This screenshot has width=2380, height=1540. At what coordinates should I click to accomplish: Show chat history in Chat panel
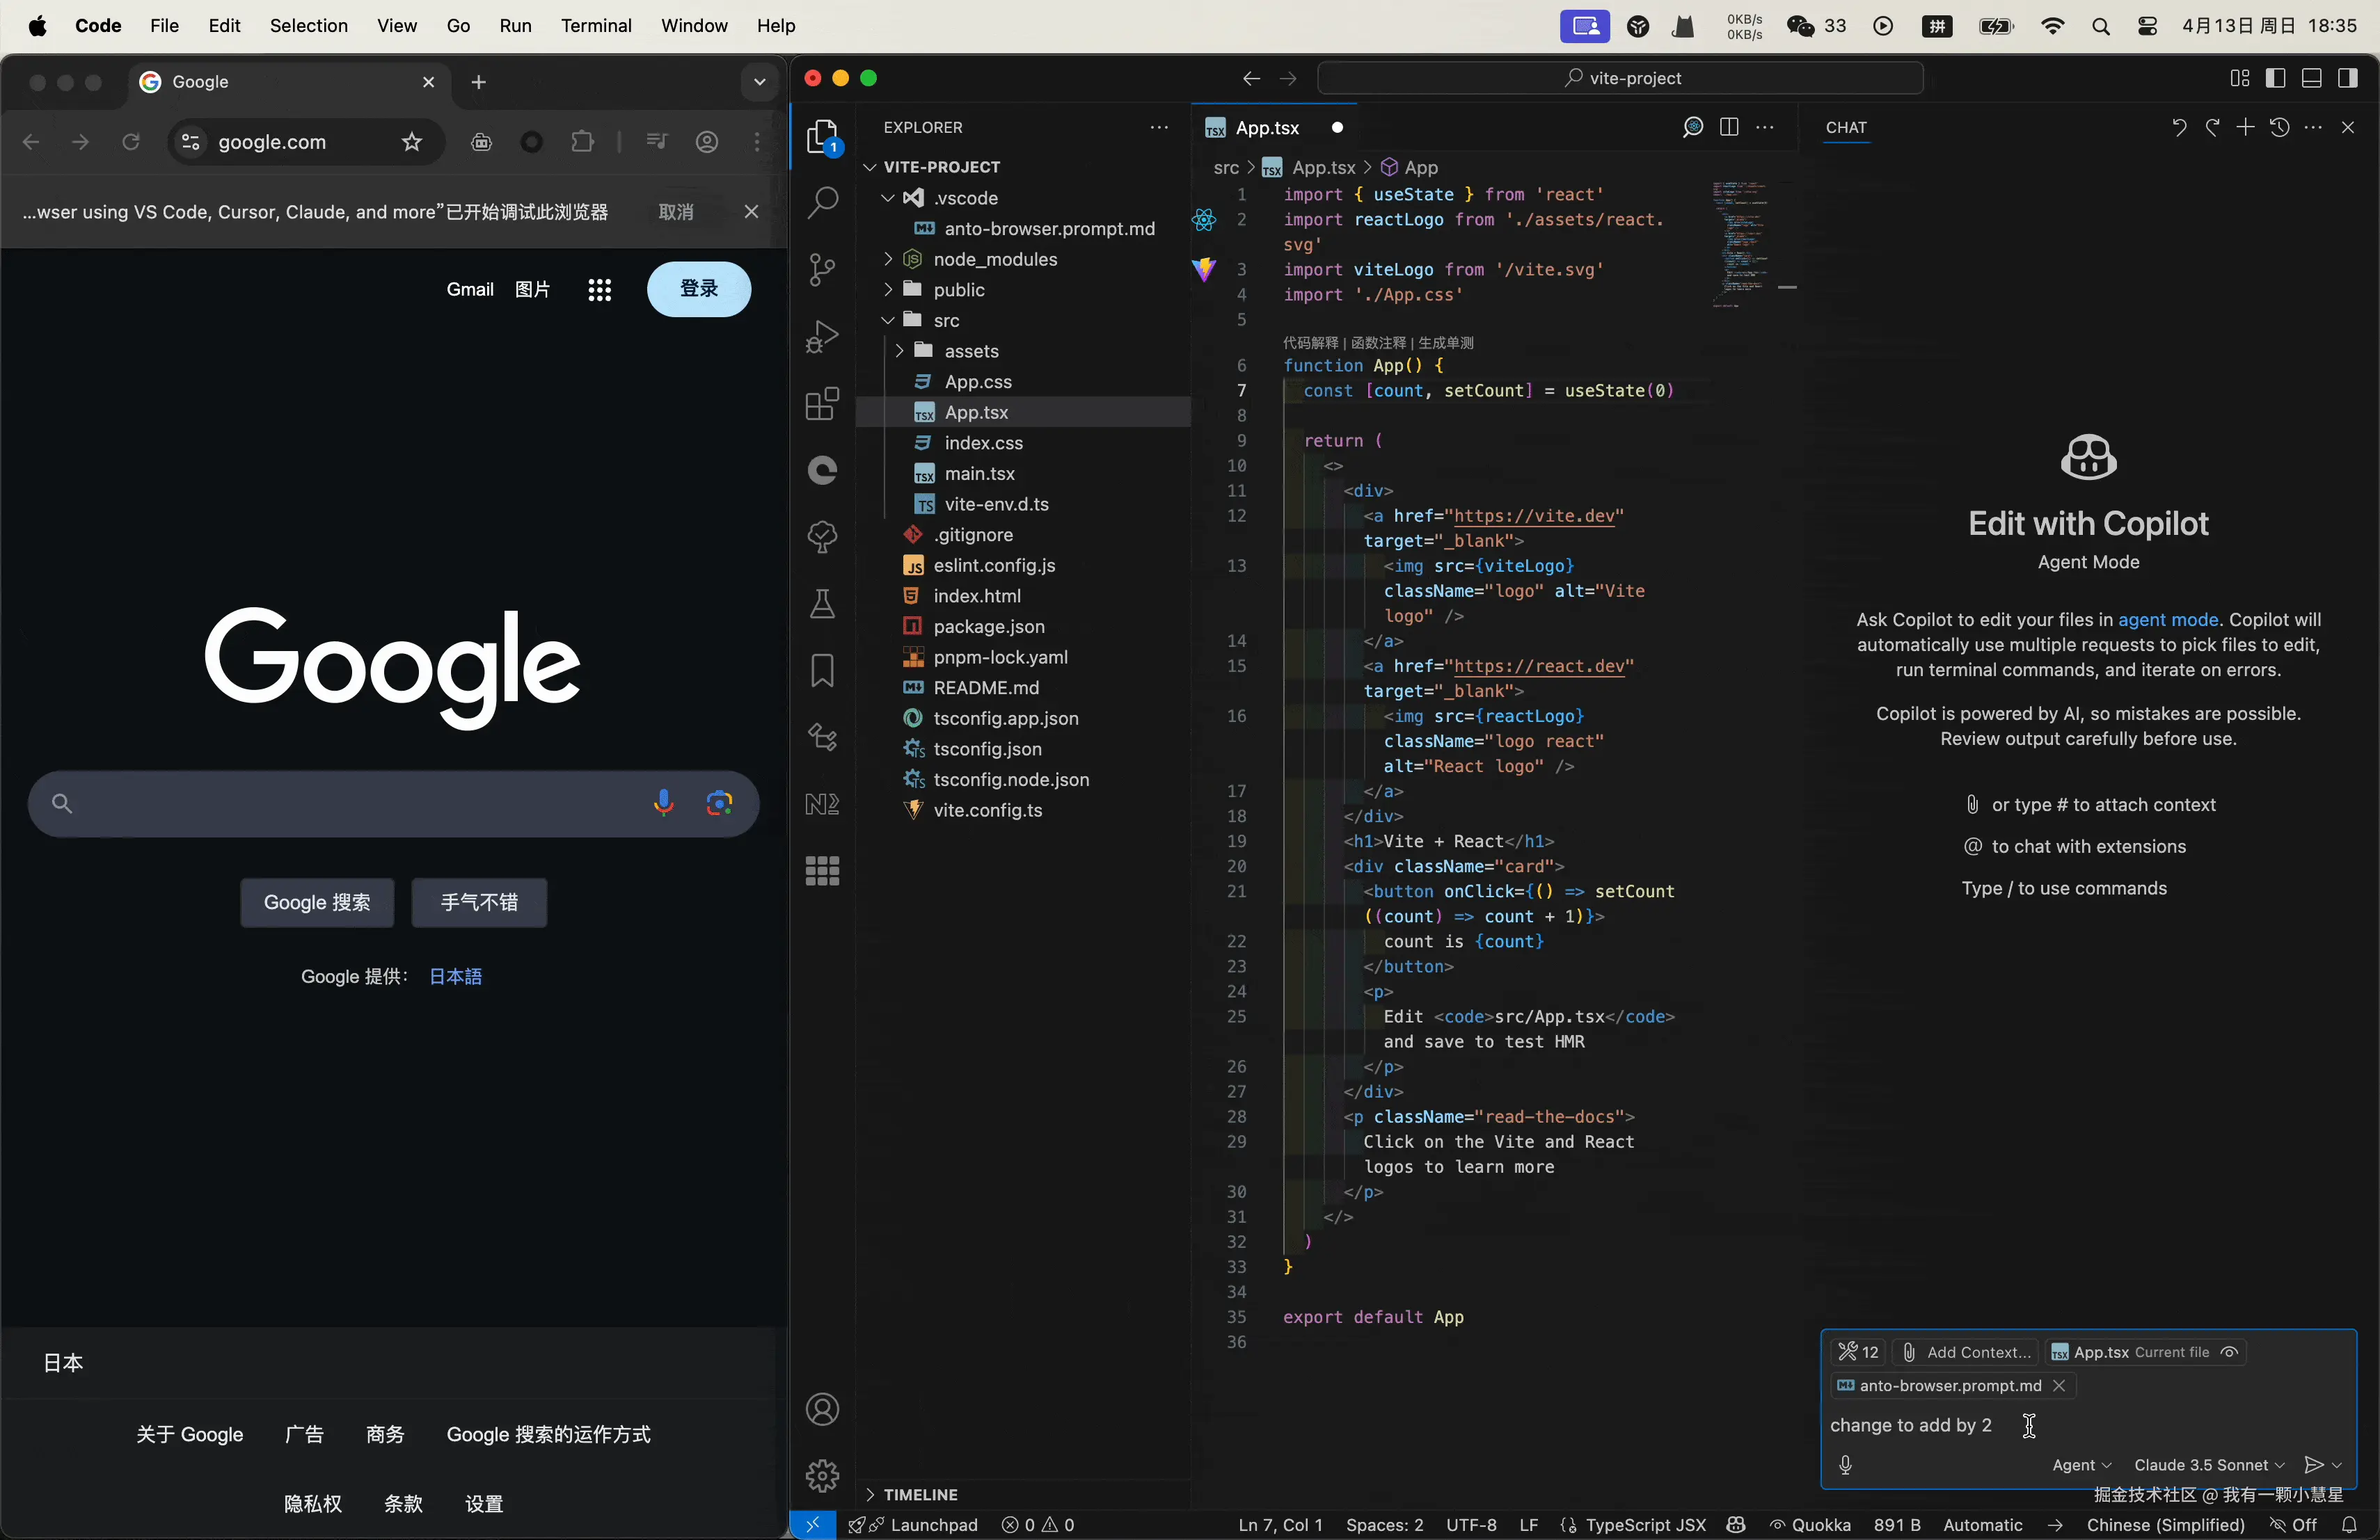click(2279, 127)
